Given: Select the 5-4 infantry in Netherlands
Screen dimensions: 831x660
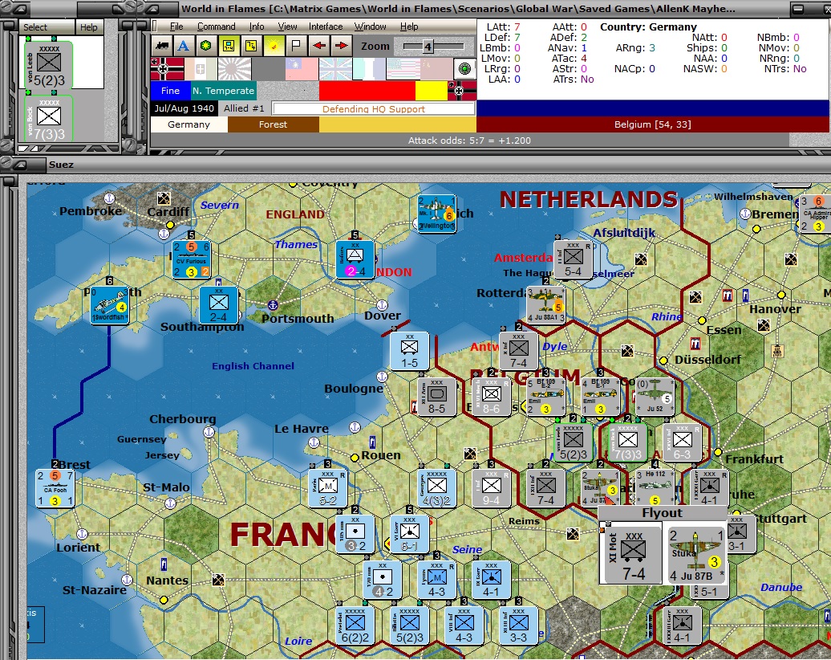Looking at the screenshot, I should (x=573, y=259).
